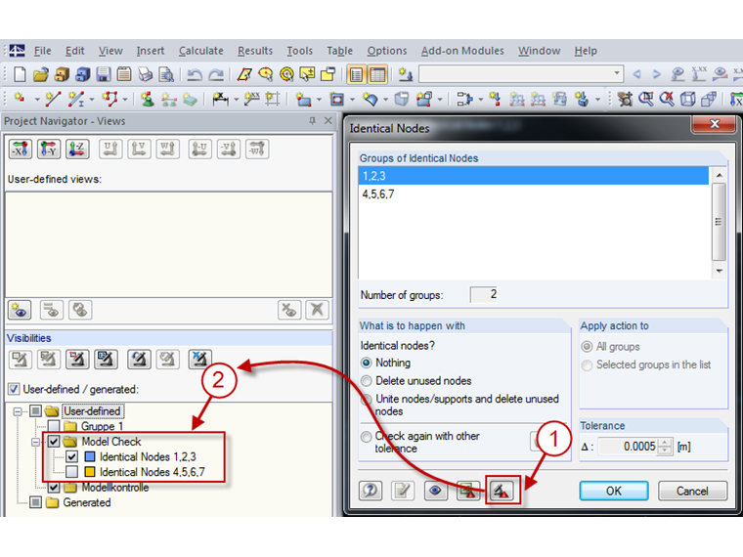This screenshot has width=743, height=557.
Task: Show view in -Y direction
Action: pos(49,150)
